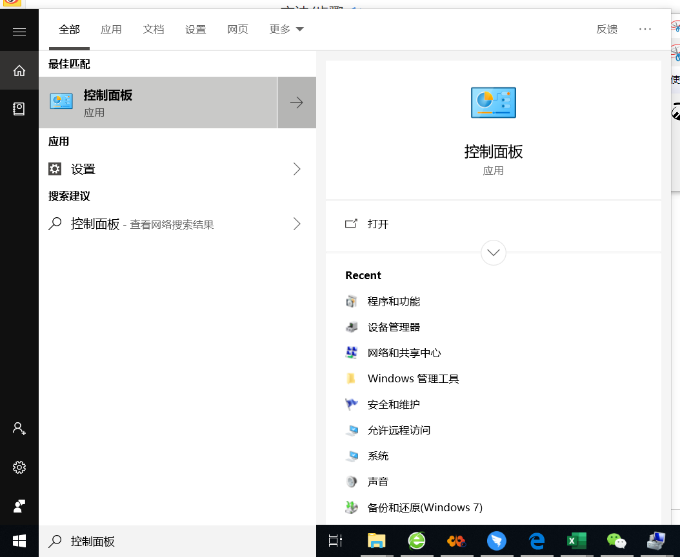Launch File Explorer from the taskbar
This screenshot has width=680, height=557.
point(376,540)
